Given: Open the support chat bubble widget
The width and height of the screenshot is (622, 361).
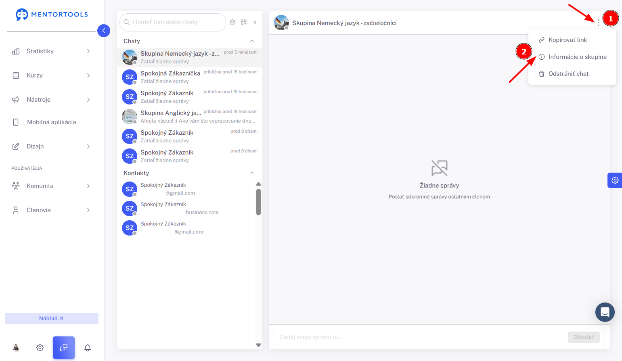Looking at the screenshot, I should [x=605, y=312].
